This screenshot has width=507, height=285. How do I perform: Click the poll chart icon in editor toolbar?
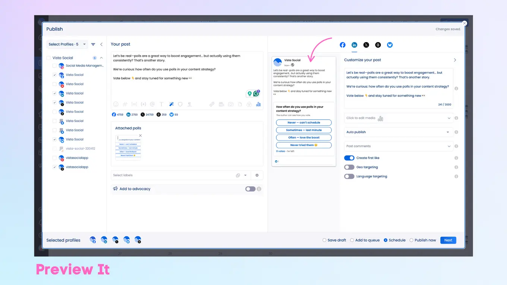click(x=258, y=104)
